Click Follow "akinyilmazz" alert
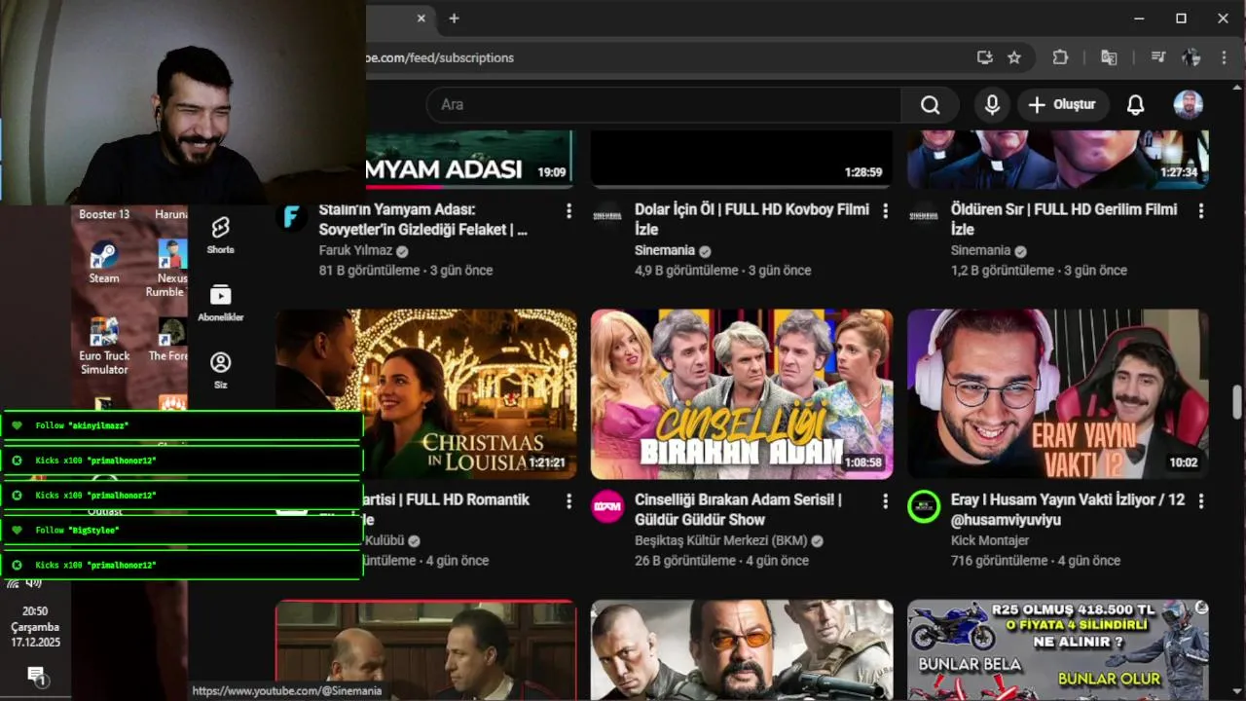The image size is (1246, 701). [182, 425]
